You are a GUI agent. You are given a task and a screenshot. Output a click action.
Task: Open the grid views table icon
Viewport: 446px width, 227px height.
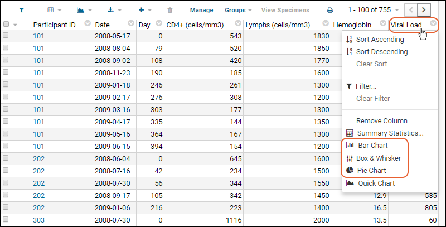[x=51, y=10]
